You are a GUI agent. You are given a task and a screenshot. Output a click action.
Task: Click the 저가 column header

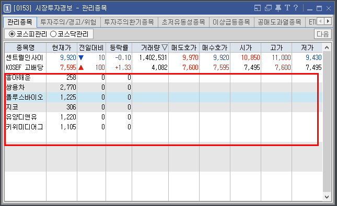[307, 47]
